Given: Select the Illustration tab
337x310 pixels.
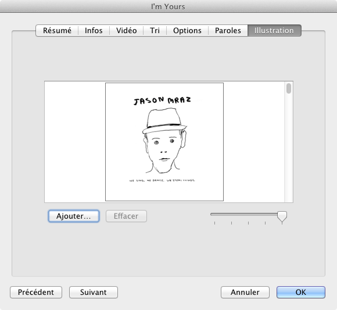Looking at the screenshot, I should tap(274, 31).
